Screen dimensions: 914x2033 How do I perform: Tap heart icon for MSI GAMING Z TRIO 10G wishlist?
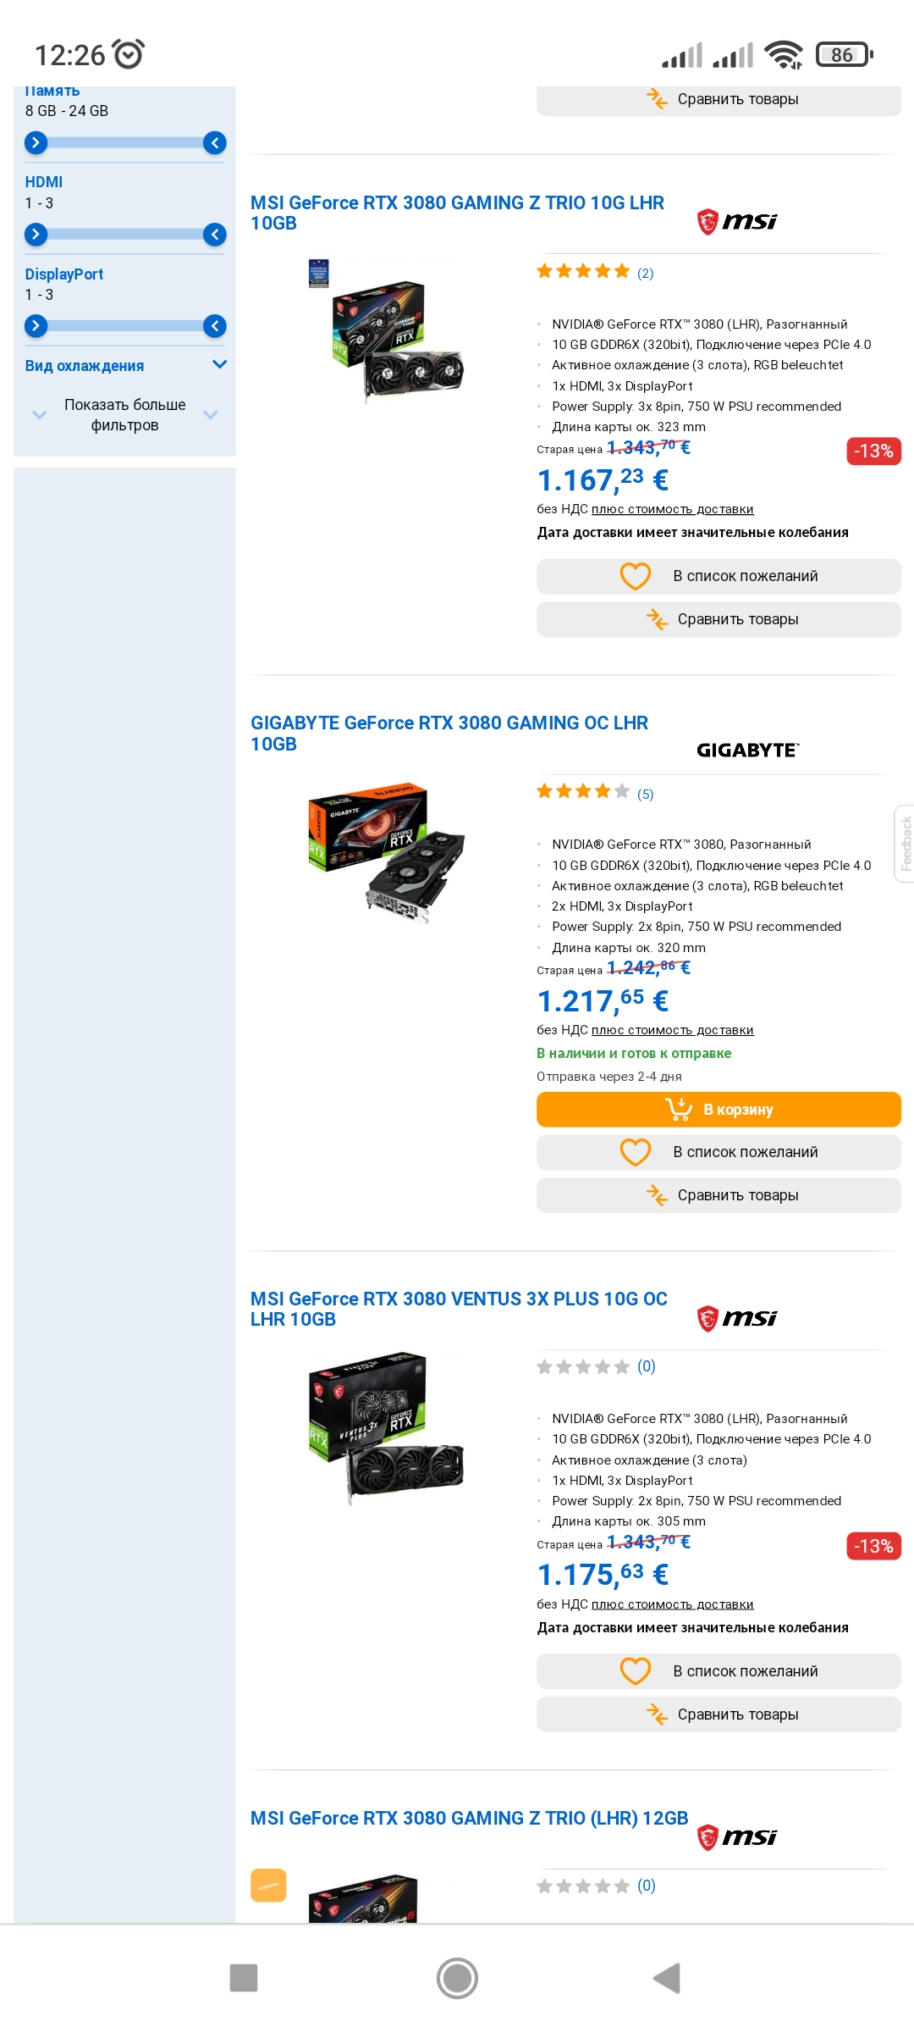(x=636, y=576)
